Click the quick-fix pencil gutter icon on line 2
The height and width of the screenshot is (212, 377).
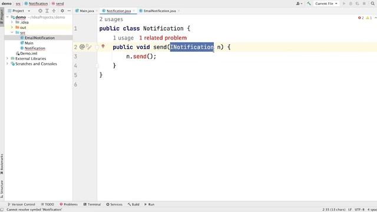click(x=89, y=47)
